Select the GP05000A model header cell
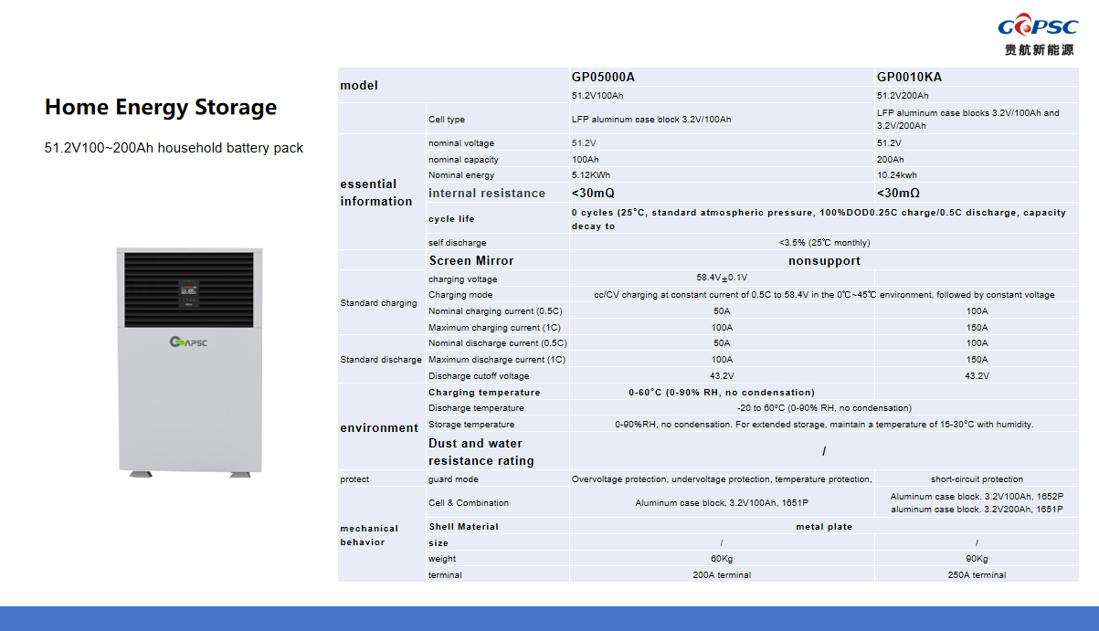Viewport: 1099px width, 631px height. (603, 78)
